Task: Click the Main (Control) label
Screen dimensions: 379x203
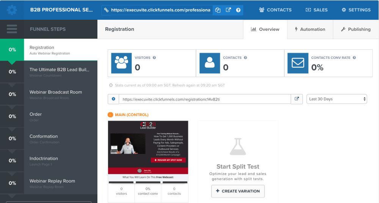Action: click(x=132, y=115)
